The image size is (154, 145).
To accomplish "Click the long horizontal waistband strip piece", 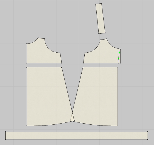I will point(77,136).
